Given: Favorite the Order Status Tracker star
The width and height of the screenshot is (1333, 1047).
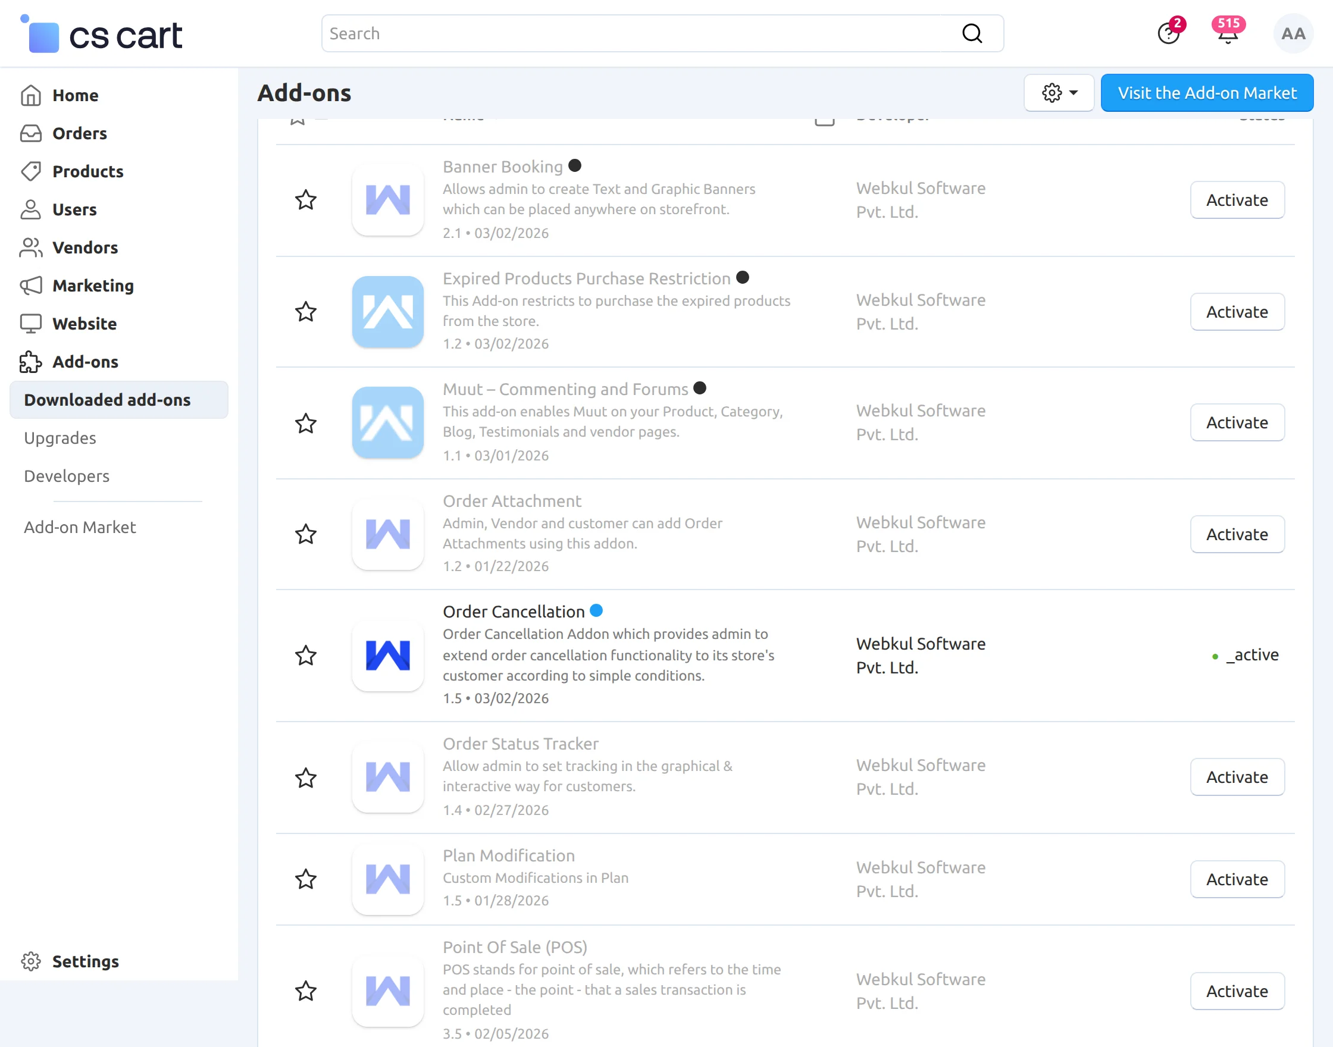Looking at the screenshot, I should pos(306,778).
